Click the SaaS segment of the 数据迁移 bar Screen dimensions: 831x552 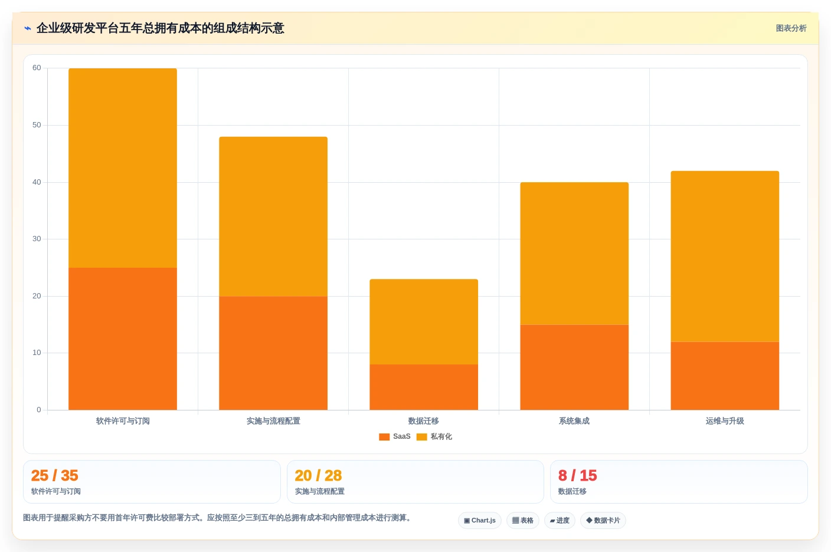tap(424, 387)
